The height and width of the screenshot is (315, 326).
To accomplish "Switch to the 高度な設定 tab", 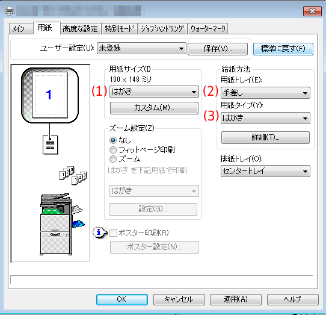I will point(81,29).
